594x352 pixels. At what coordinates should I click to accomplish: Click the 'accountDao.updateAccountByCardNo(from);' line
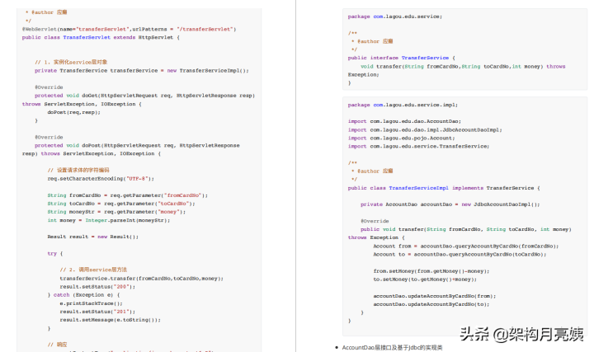pos(435,297)
